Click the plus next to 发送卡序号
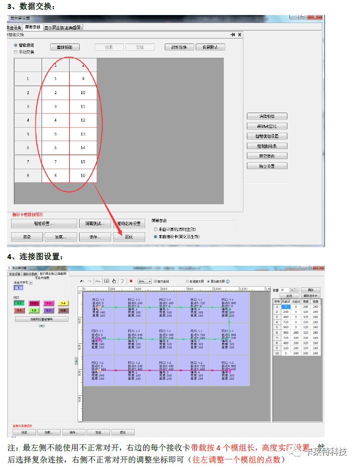The width and height of the screenshot is (358, 467). click(31, 282)
